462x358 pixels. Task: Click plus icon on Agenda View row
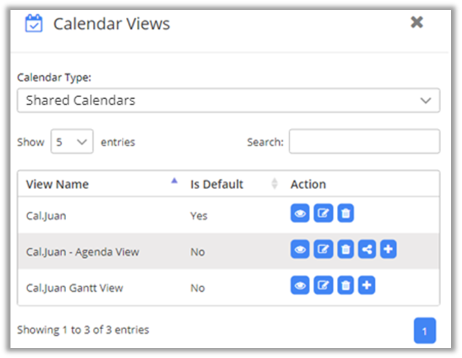(389, 249)
